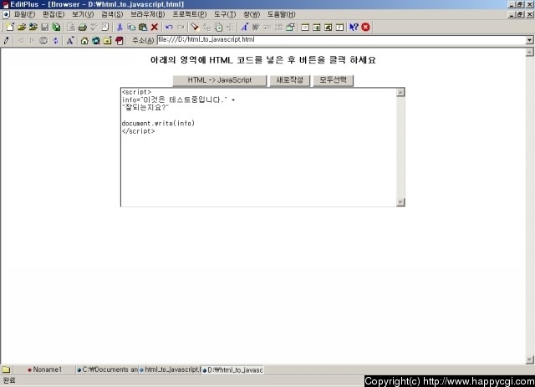Open the 보기(V) menu
The width and height of the screenshot is (535, 387).
tap(83, 14)
